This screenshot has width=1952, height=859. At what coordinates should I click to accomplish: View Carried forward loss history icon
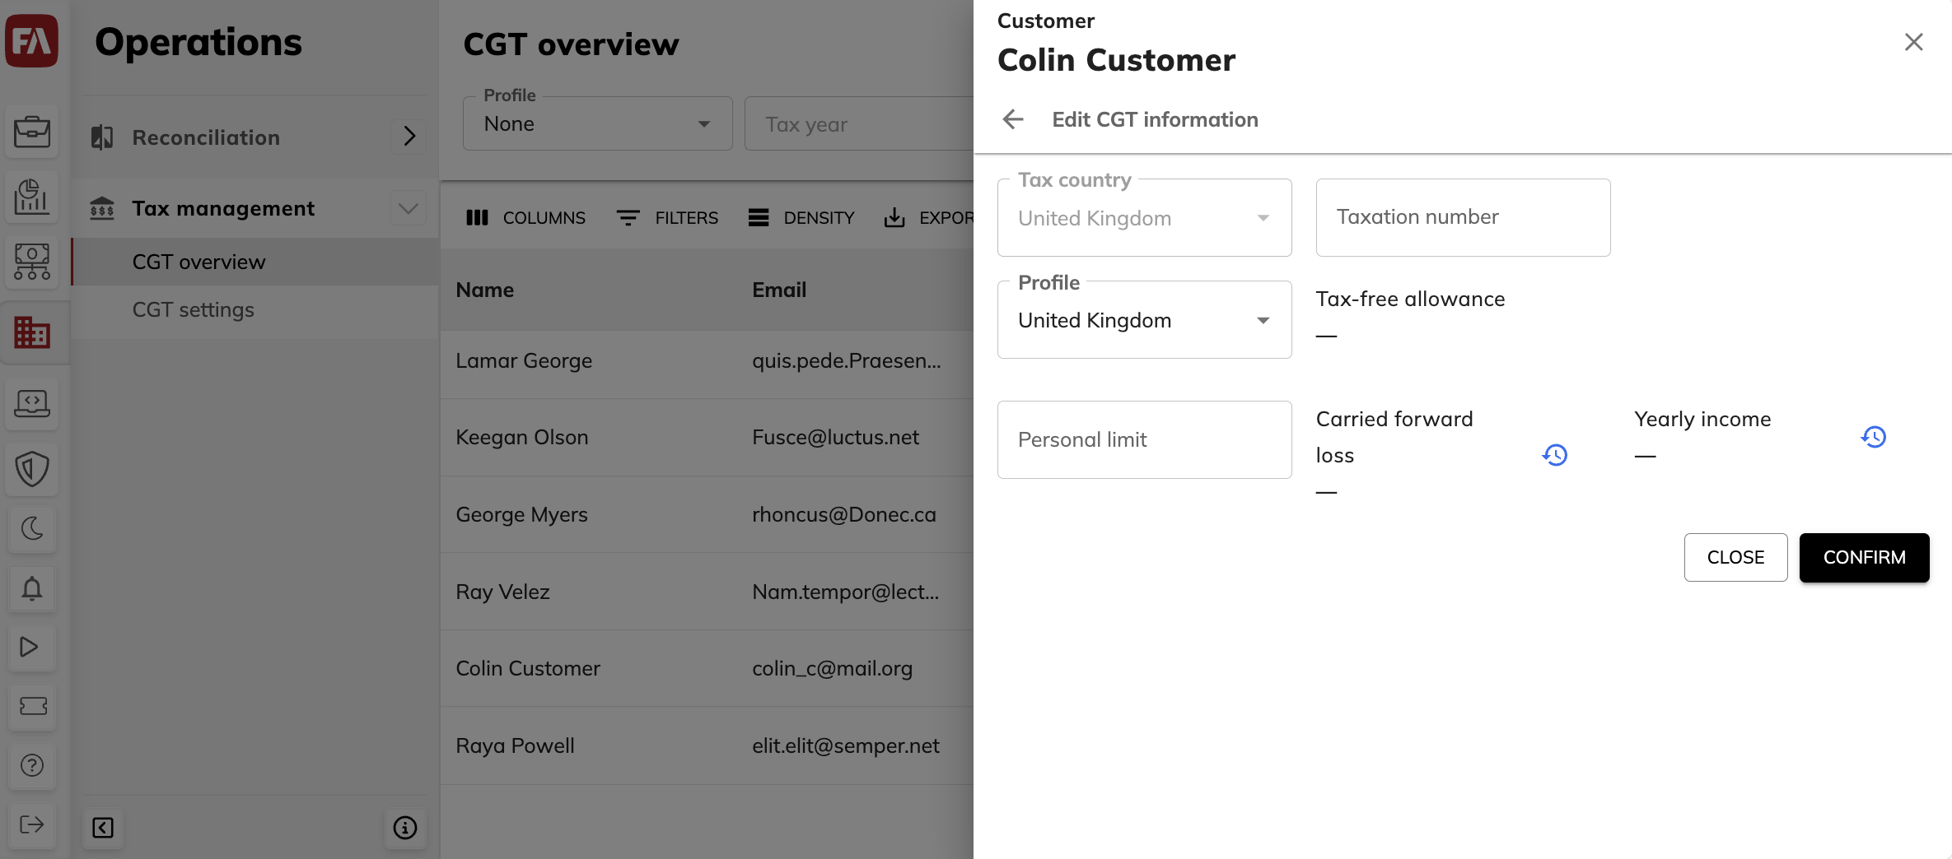(x=1555, y=455)
